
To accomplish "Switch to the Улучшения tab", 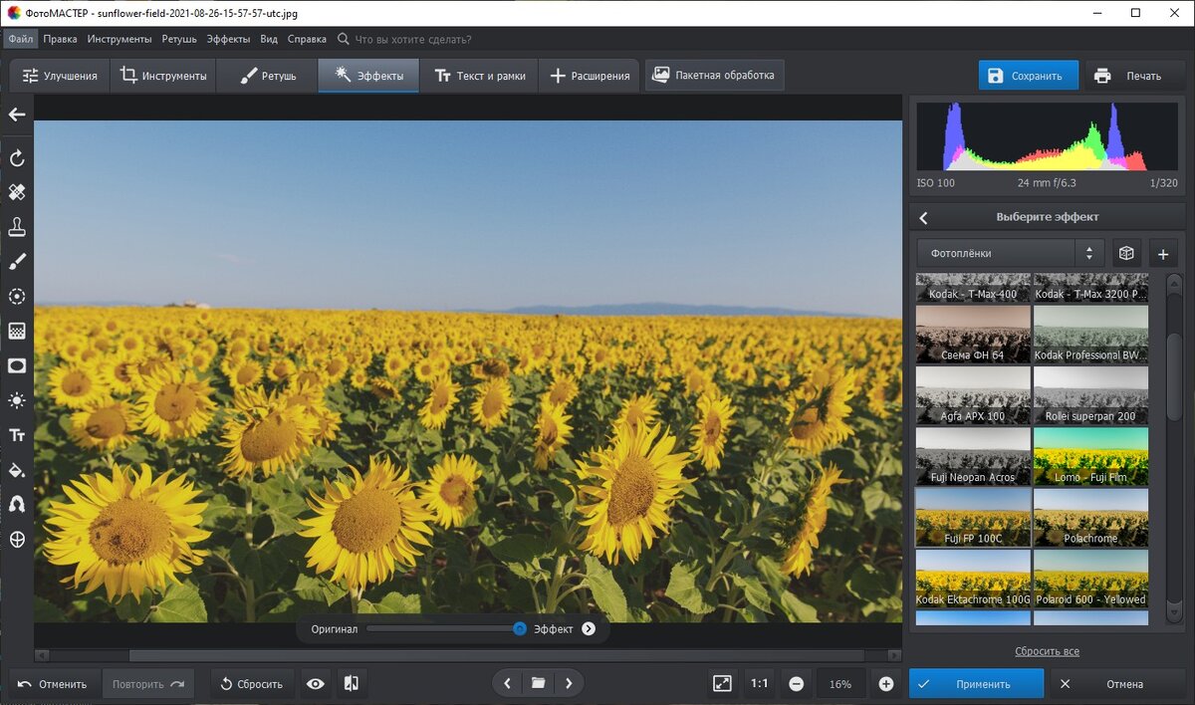I will 60,76.
